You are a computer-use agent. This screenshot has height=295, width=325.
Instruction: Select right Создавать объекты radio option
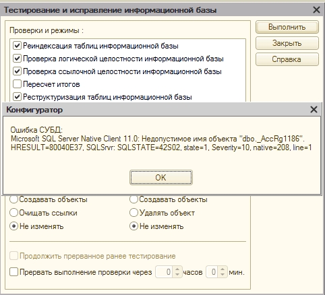(x=134, y=199)
